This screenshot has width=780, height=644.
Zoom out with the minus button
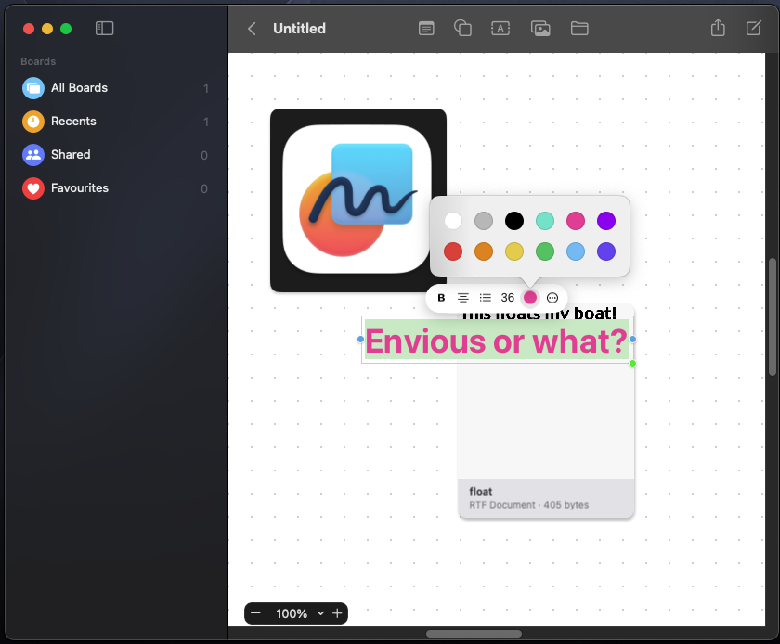pyautogui.click(x=256, y=613)
